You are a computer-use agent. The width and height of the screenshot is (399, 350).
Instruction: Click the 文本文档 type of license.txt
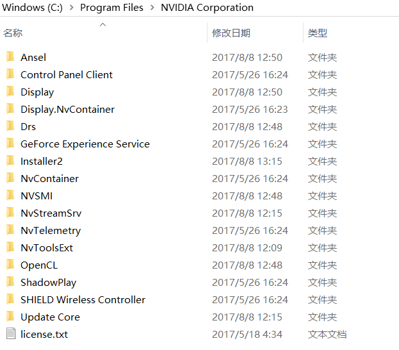[x=327, y=335]
